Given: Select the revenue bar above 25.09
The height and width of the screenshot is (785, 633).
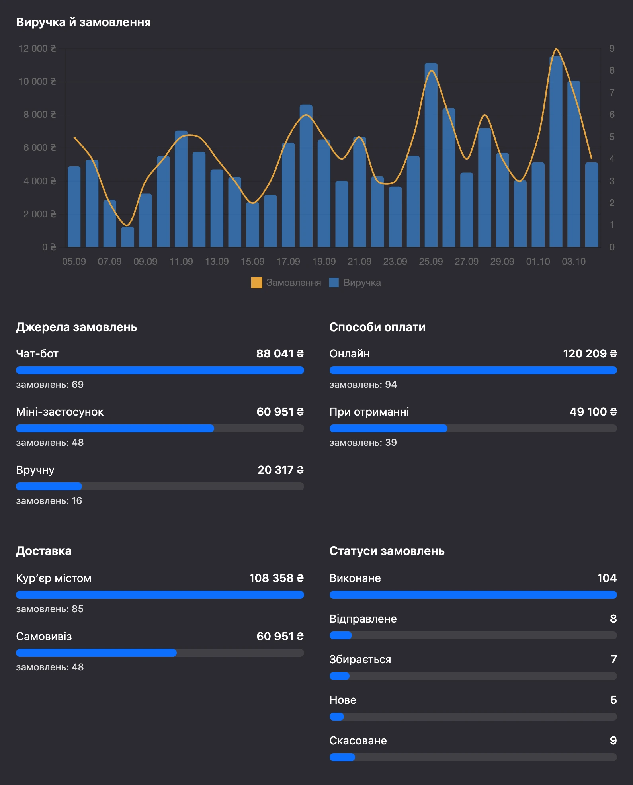Looking at the screenshot, I should click(x=431, y=155).
